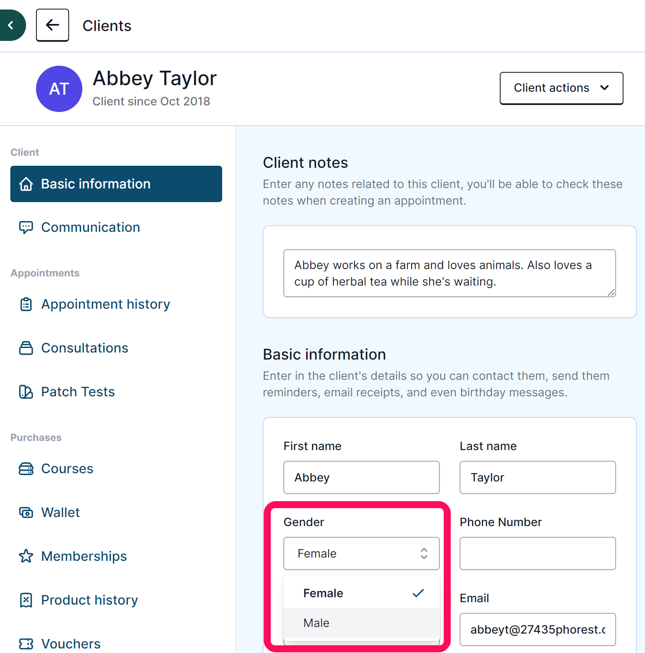
Task: Click the empty Phone Number field
Action: [538, 553]
